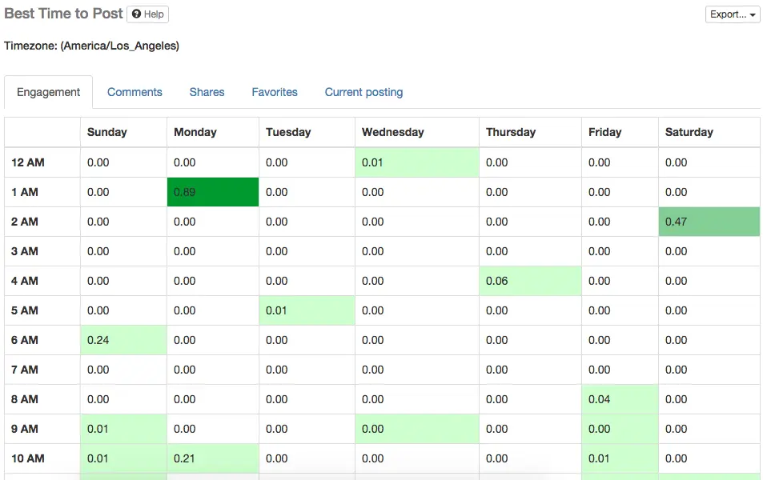This screenshot has width=763, height=480.
Task: View the Current posting tab
Action: (363, 92)
